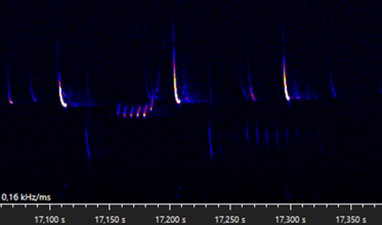This screenshot has width=382, height=225.
Task: Click the 0,16 kHz/ms slope readout
Action: point(26,197)
